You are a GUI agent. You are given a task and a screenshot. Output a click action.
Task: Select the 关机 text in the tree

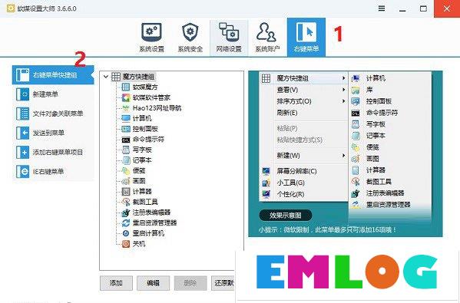139,244
